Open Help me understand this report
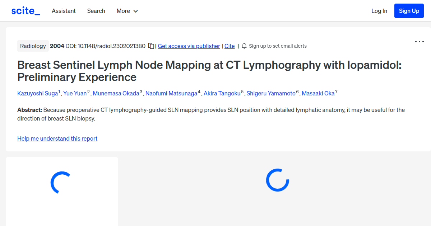The width and height of the screenshot is (431, 226). click(x=57, y=138)
